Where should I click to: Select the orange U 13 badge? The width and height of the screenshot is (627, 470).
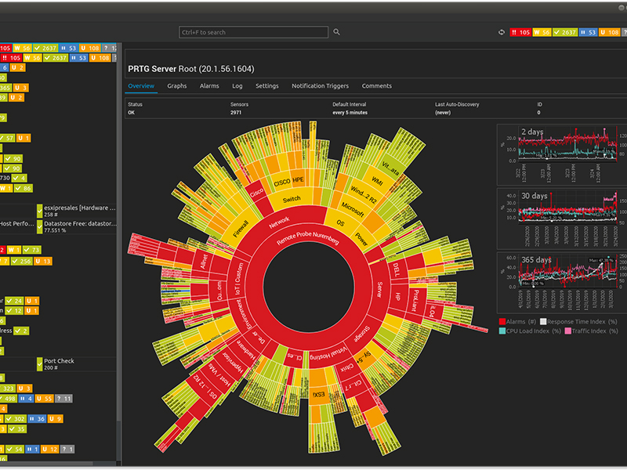click(x=43, y=262)
